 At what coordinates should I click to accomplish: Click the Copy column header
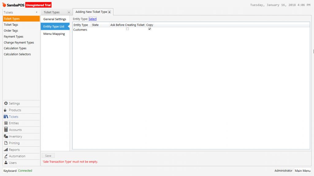click(x=150, y=25)
